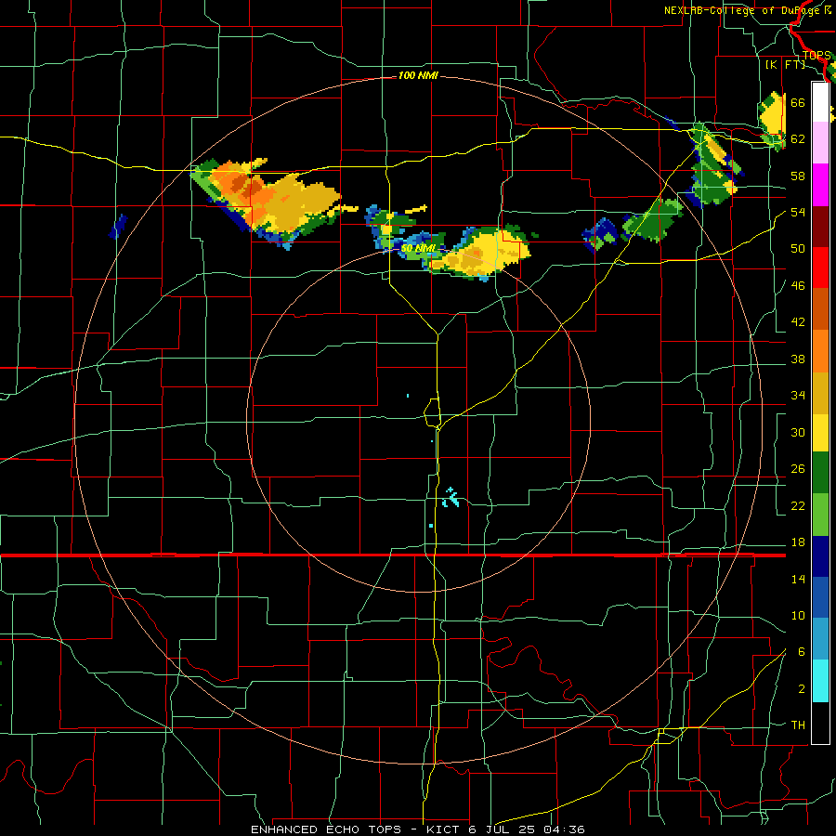Screen dimensions: 836x836
Task: Click the dark green swatch near the 26 label
Action: pyautogui.click(x=820, y=473)
